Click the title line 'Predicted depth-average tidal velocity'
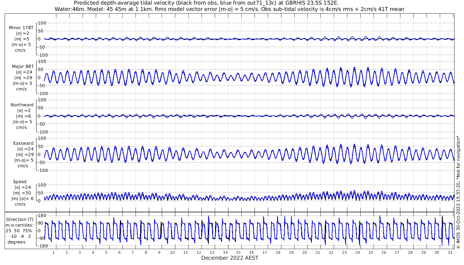The height and width of the screenshot is (265, 464). click(206, 3)
